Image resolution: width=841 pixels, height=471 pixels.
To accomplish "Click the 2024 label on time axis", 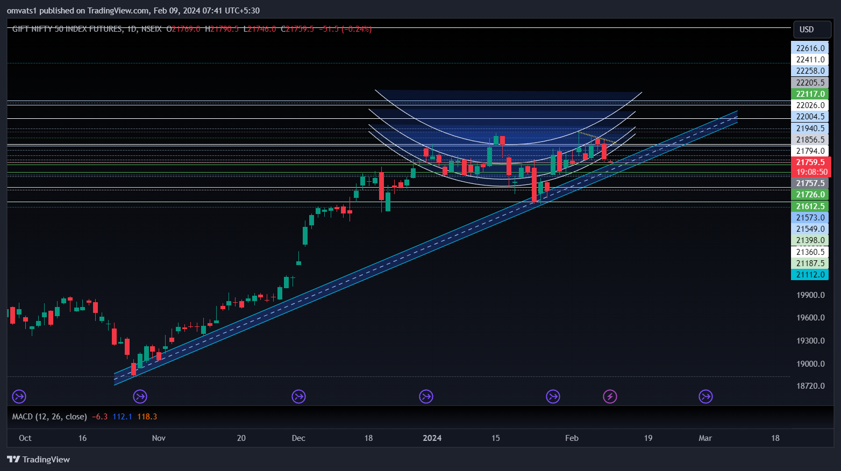I will (x=432, y=438).
